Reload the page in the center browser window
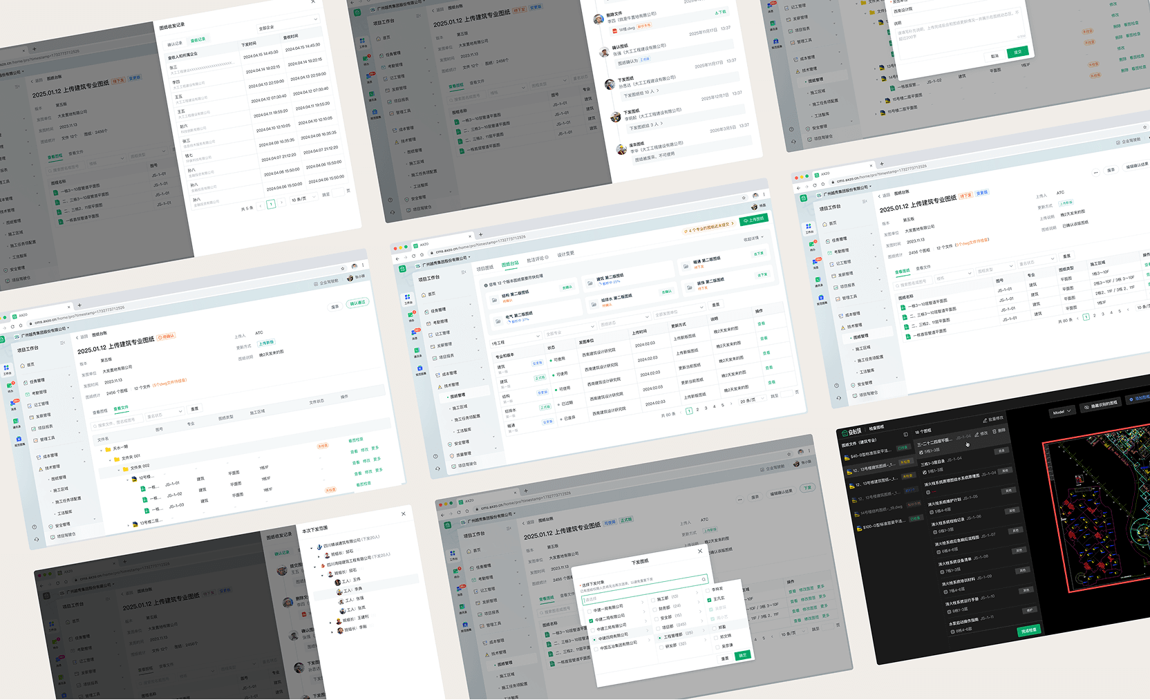The height and width of the screenshot is (700, 1150). 413,256
